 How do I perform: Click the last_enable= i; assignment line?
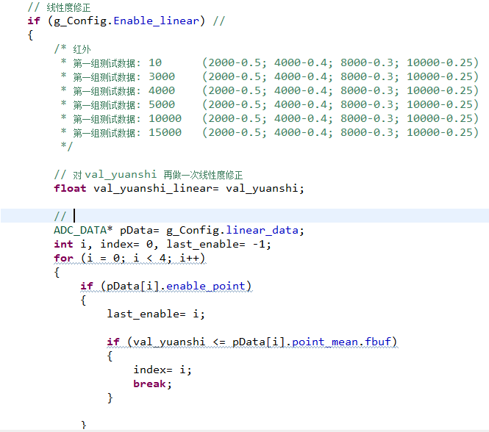[x=156, y=314]
